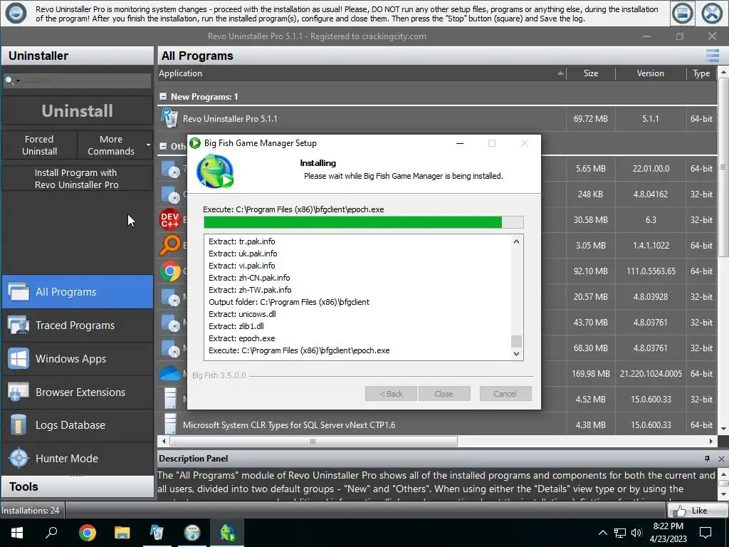
Task: Open the notifications center
Action: click(x=706, y=533)
